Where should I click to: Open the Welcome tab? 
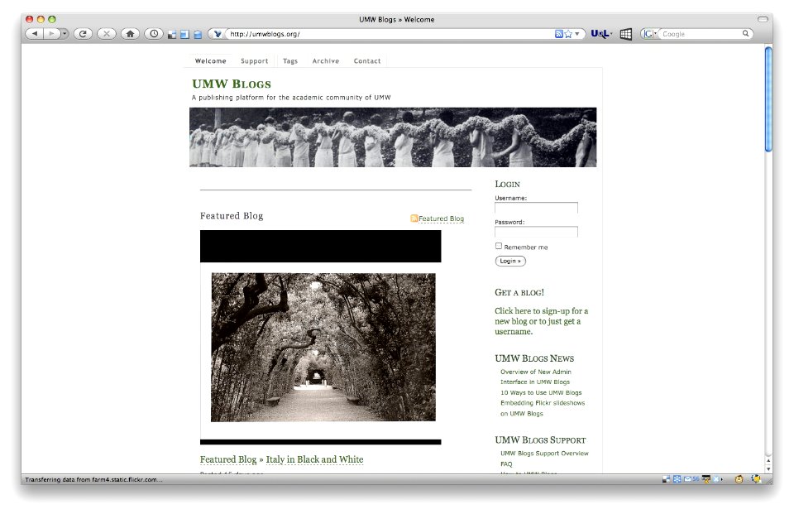(211, 60)
